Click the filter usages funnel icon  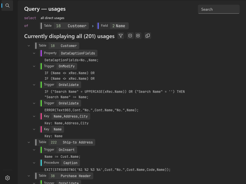(x=121, y=36)
